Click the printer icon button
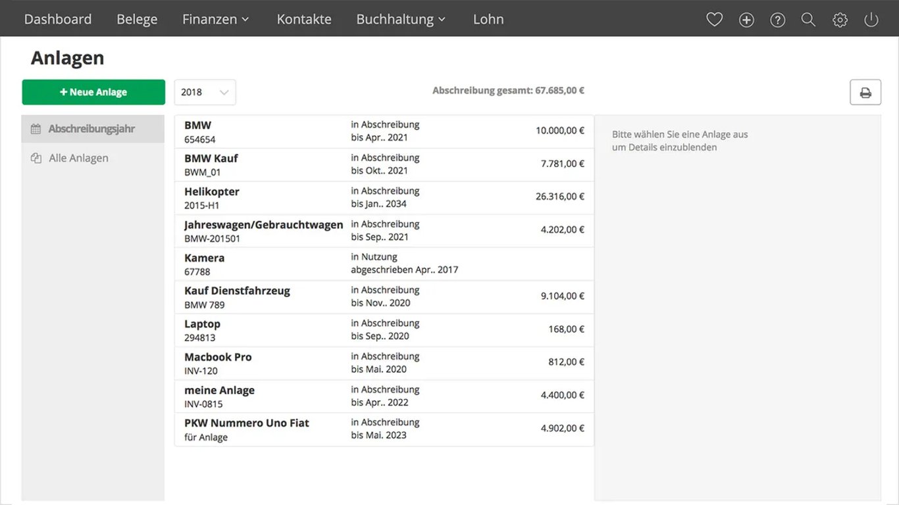Screen dimensions: 899x505 pyautogui.click(x=865, y=92)
